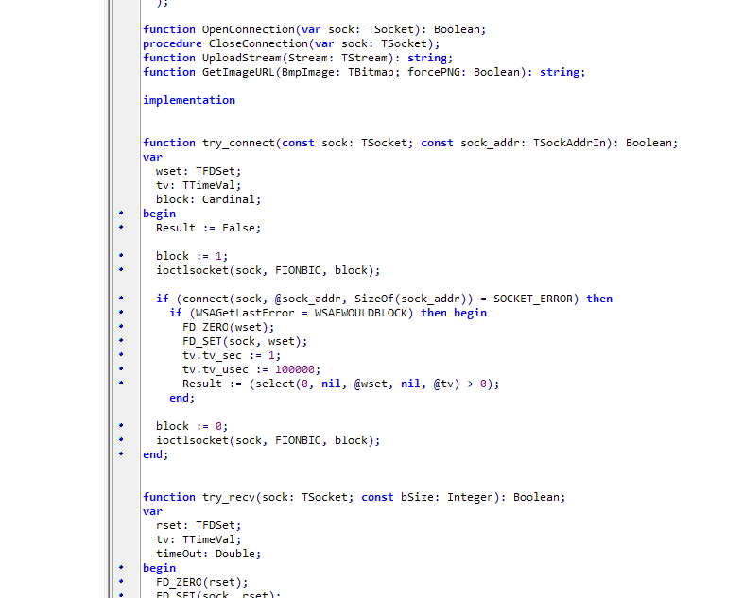Click the 'timeOut: Double;' variable declaration

click(x=209, y=554)
